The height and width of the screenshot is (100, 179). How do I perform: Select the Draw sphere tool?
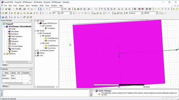pyautogui.click(x=25, y=13)
